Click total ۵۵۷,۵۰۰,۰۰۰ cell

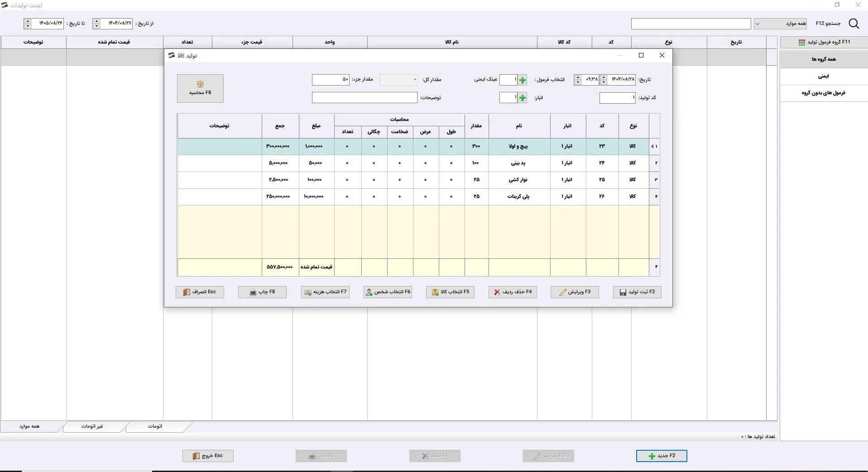pyautogui.click(x=280, y=267)
